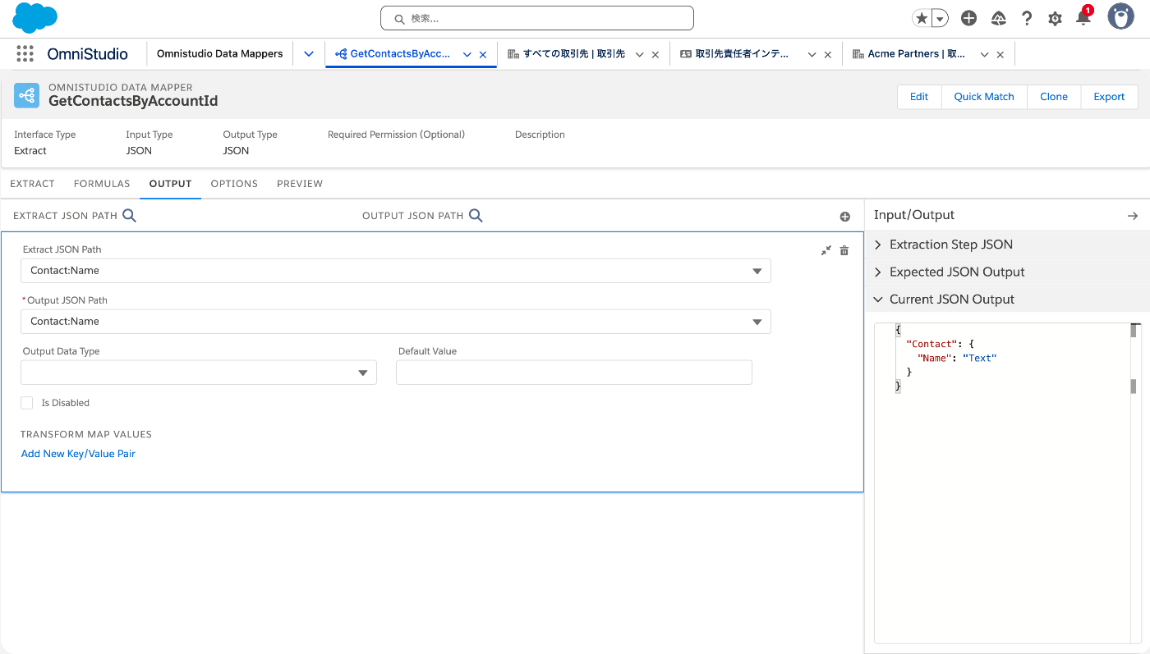Add a new output mapping with plus icon

click(844, 217)
